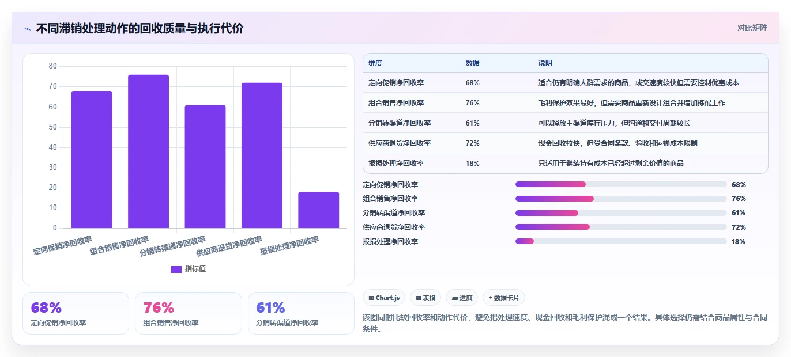The image size is (791, 357).
Task: Click the 18% progress bar for 报损处理净回收率
Action: click(x=621, y=241)
